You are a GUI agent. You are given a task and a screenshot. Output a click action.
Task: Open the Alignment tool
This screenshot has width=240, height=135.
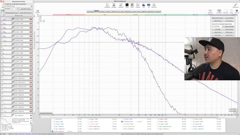(x=217, y=21)
